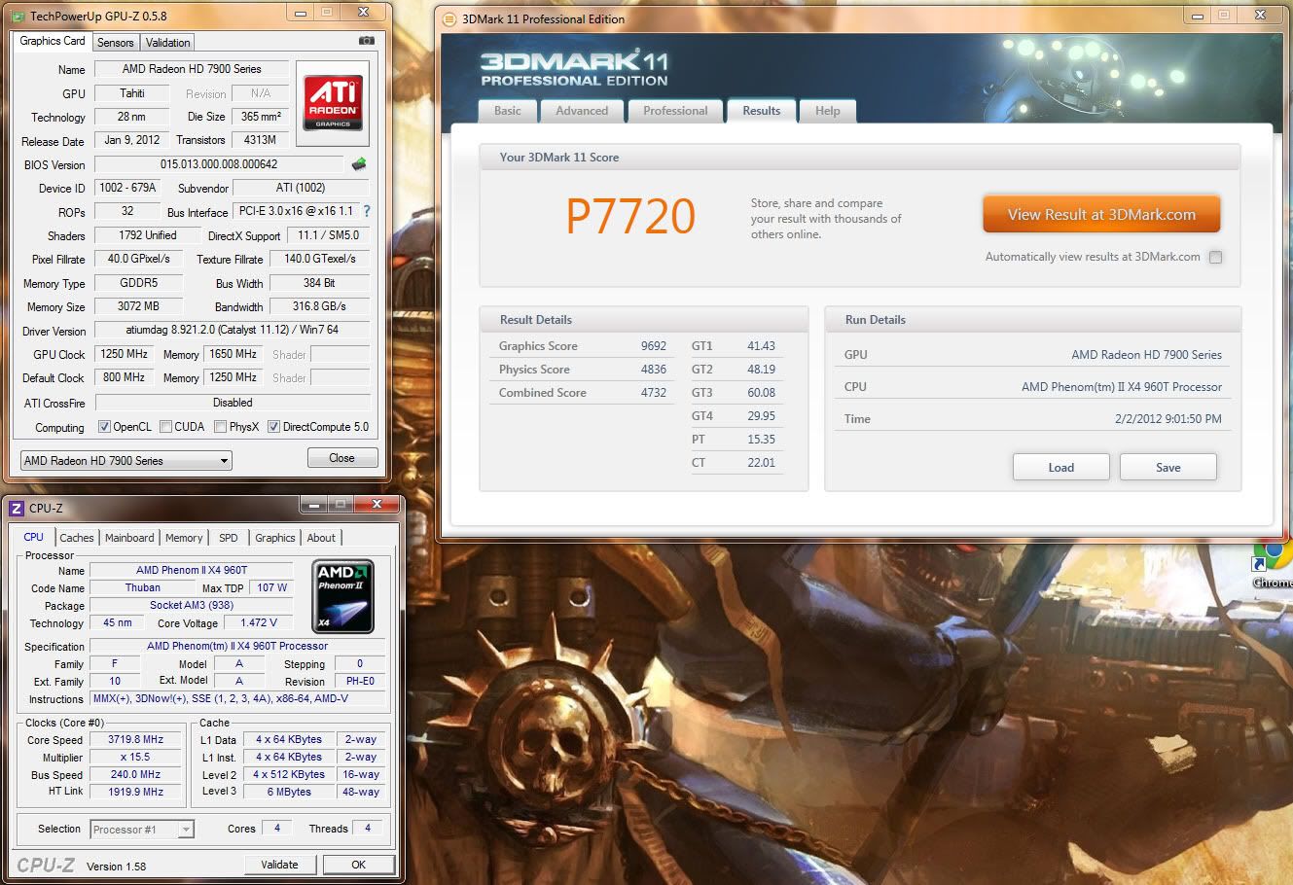Viewport: 1293px width, 885px height.
Task: Click the AMD Phenom II logo in CPU-Z
Action: (342, 596)
